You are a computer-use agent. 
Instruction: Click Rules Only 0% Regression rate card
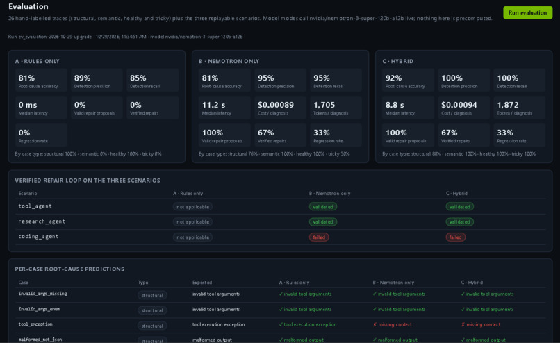(x=41, y=135)
